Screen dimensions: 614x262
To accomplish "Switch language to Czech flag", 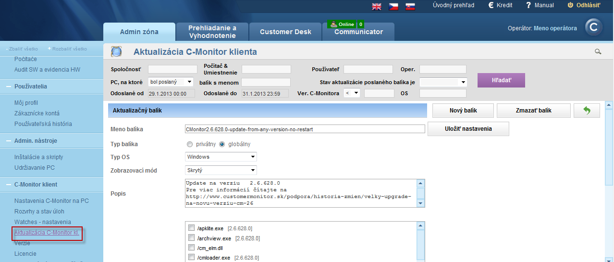I will (393, 6).
